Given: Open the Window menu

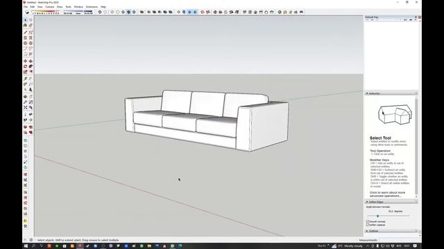Looking at the screenshot, I should pyautogui.click(x=78, y=7).
